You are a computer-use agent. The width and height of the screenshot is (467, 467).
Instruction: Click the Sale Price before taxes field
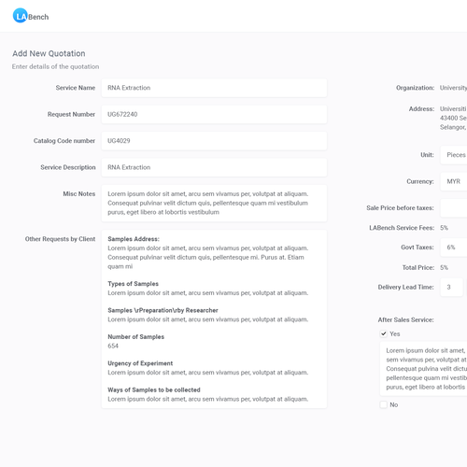454,207
